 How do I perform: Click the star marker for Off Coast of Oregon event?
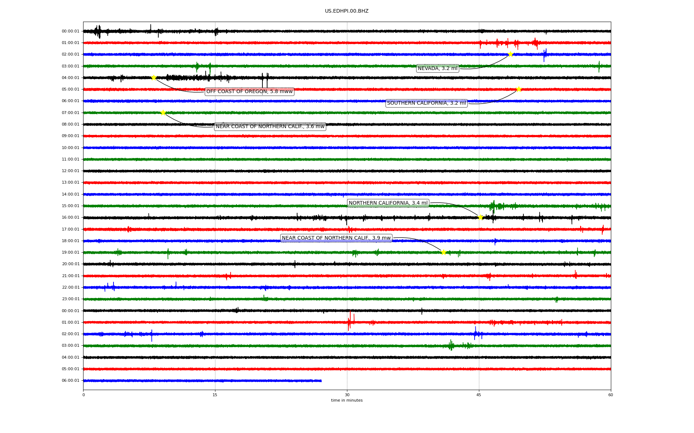coord(154,78)
